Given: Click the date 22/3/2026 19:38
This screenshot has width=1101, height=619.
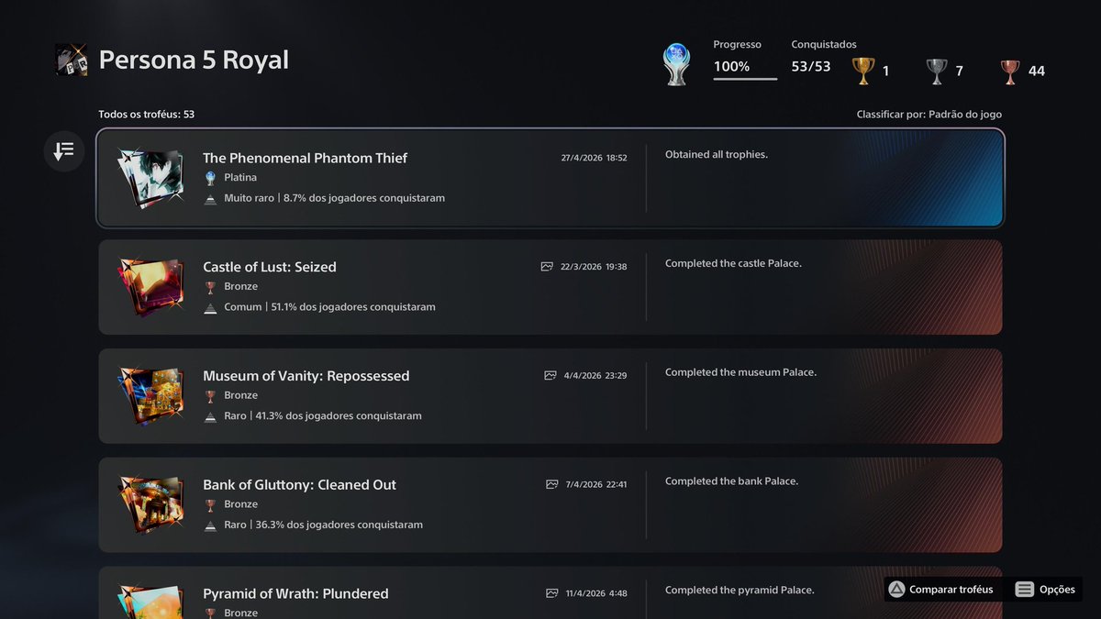Looking at the screenshot, I should pos(593,267).
